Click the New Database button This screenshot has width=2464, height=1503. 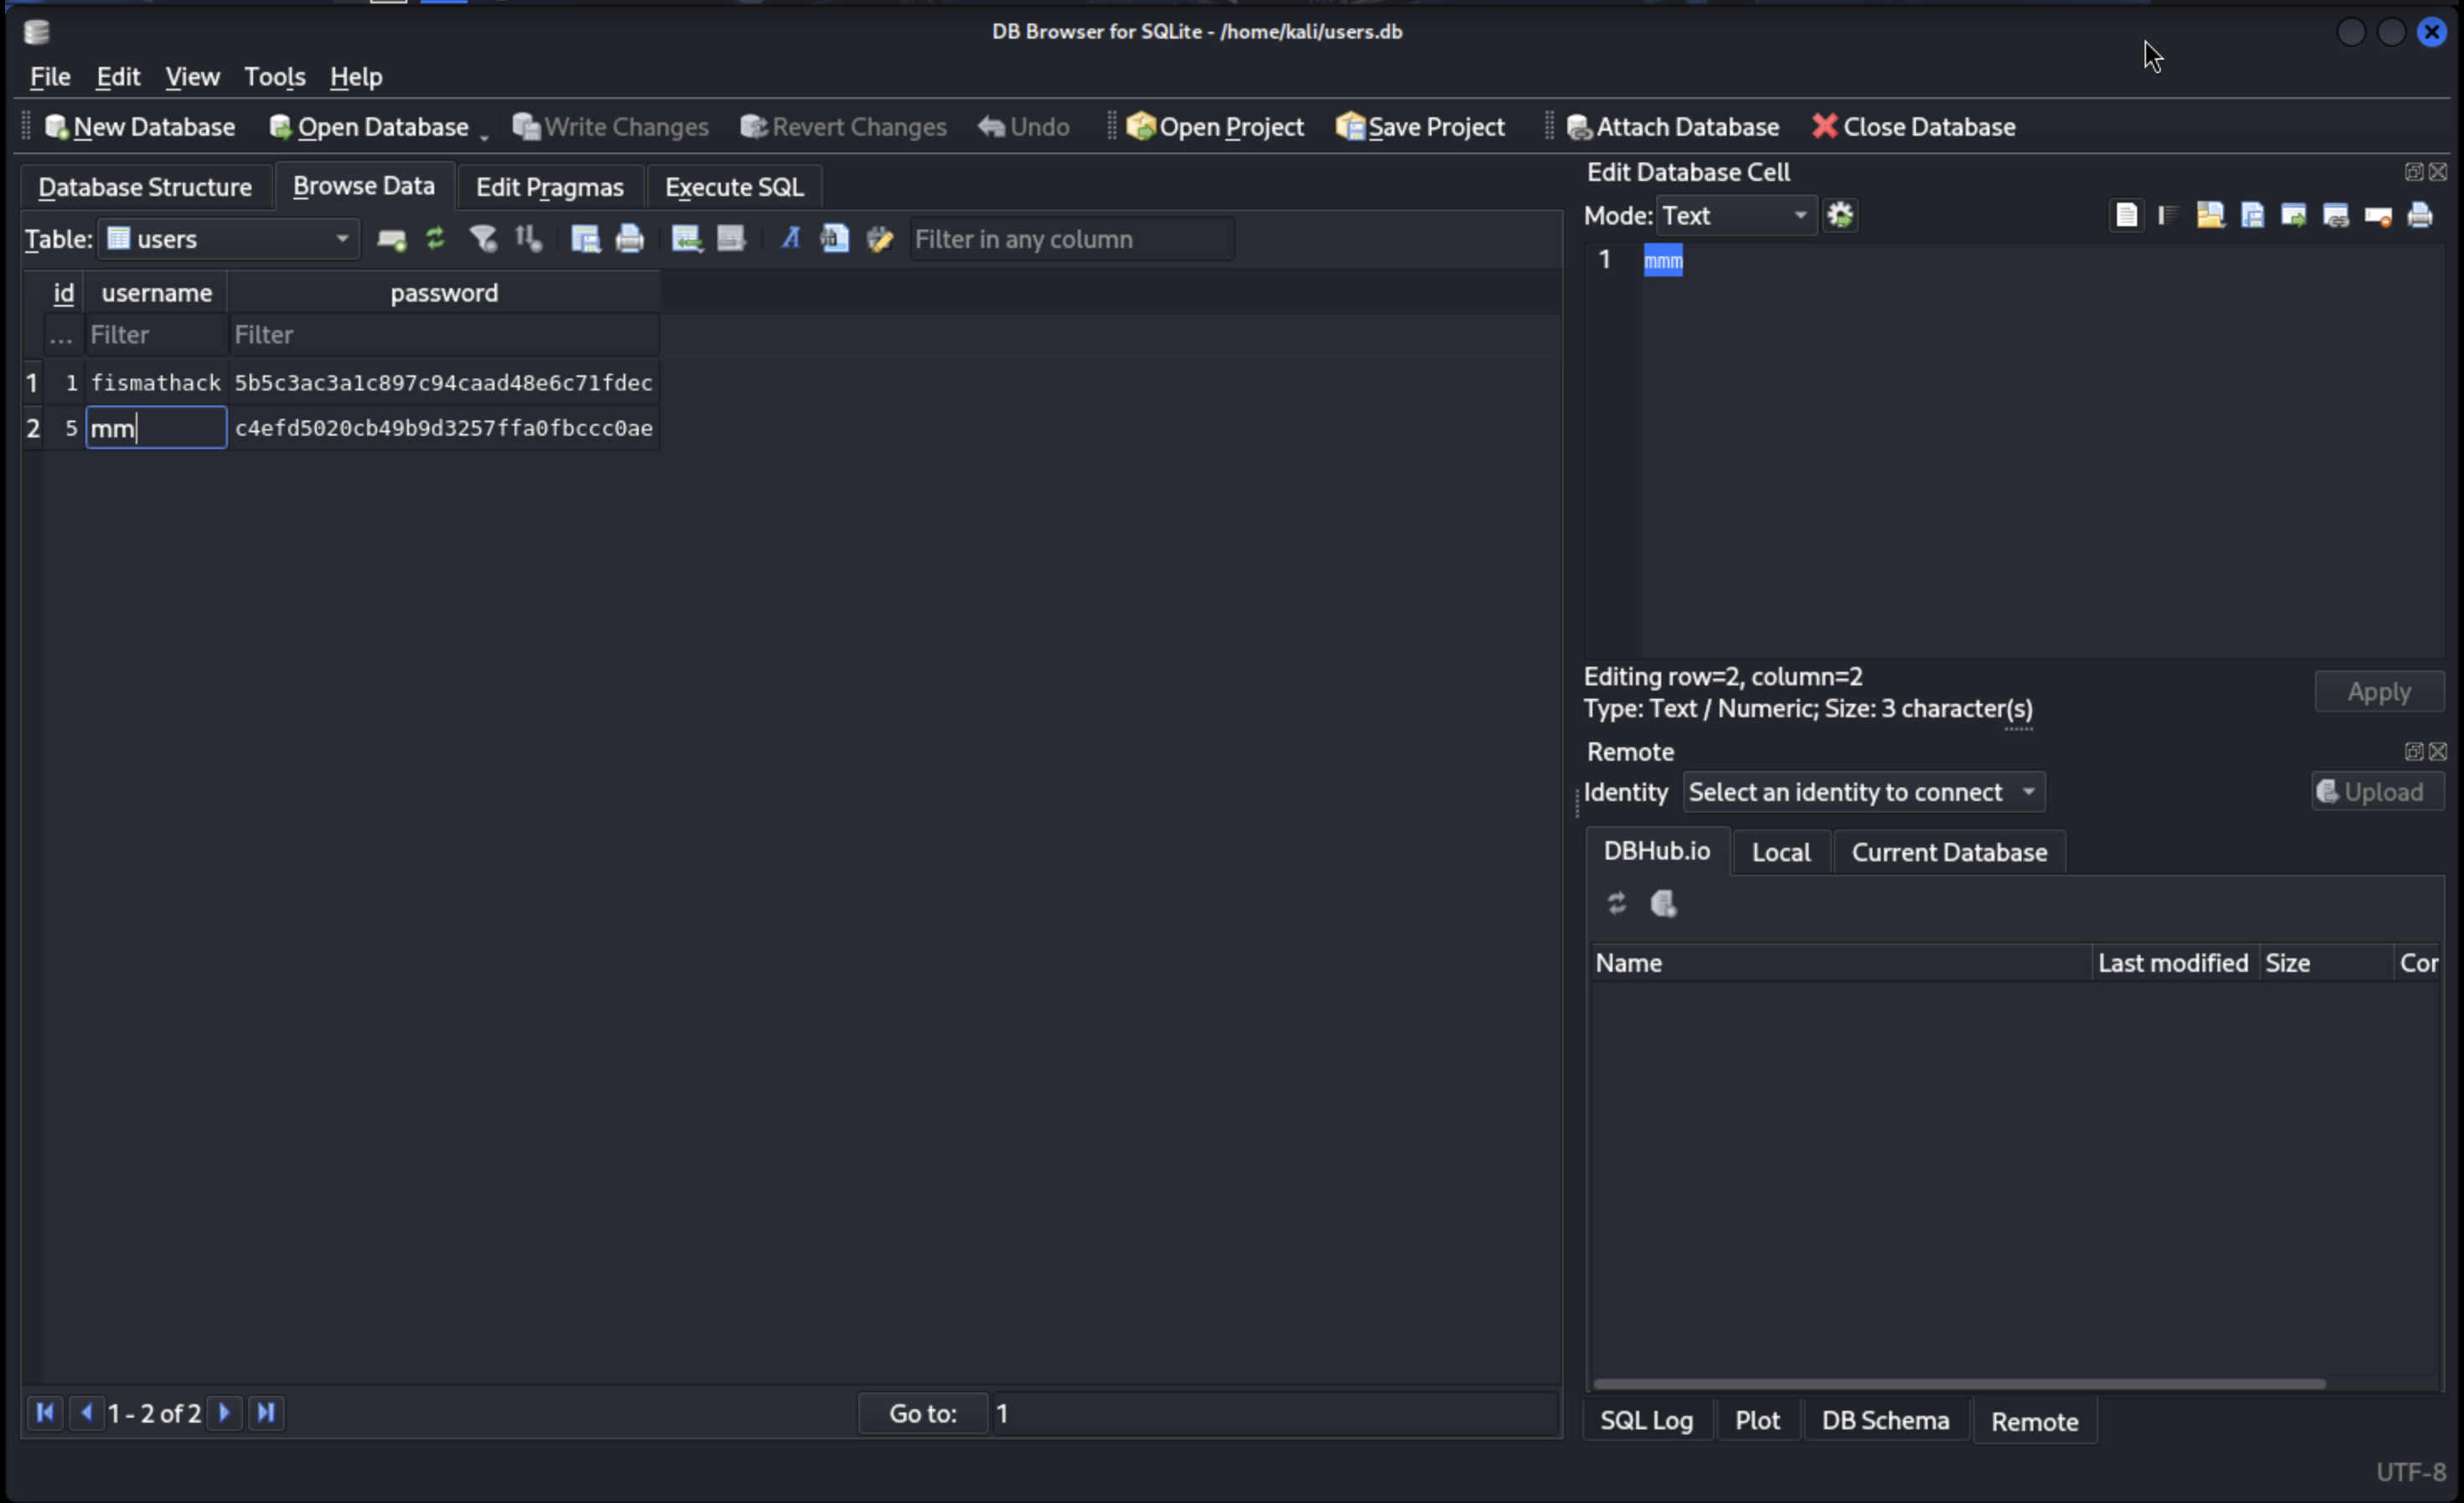tap(140, 127)
